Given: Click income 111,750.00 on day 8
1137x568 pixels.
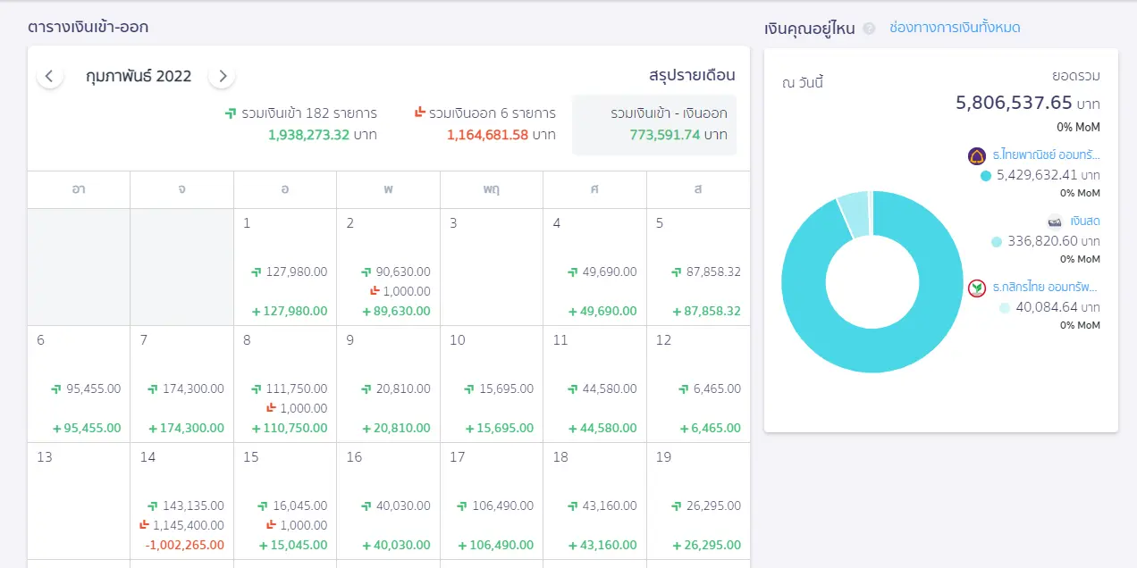Looking at the screenshot, I should 296,388.
